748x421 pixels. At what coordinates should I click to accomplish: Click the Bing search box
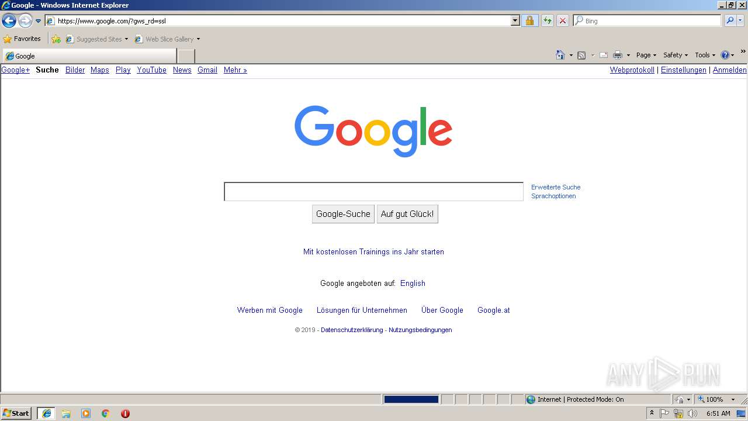(647, 20)
